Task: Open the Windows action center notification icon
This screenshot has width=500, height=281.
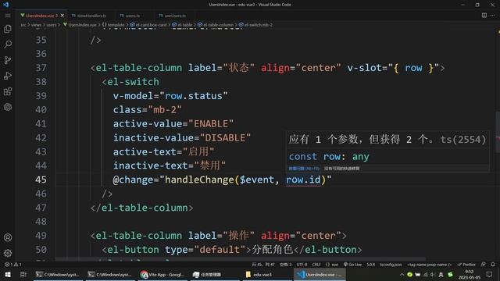Action: coord(489,274)
